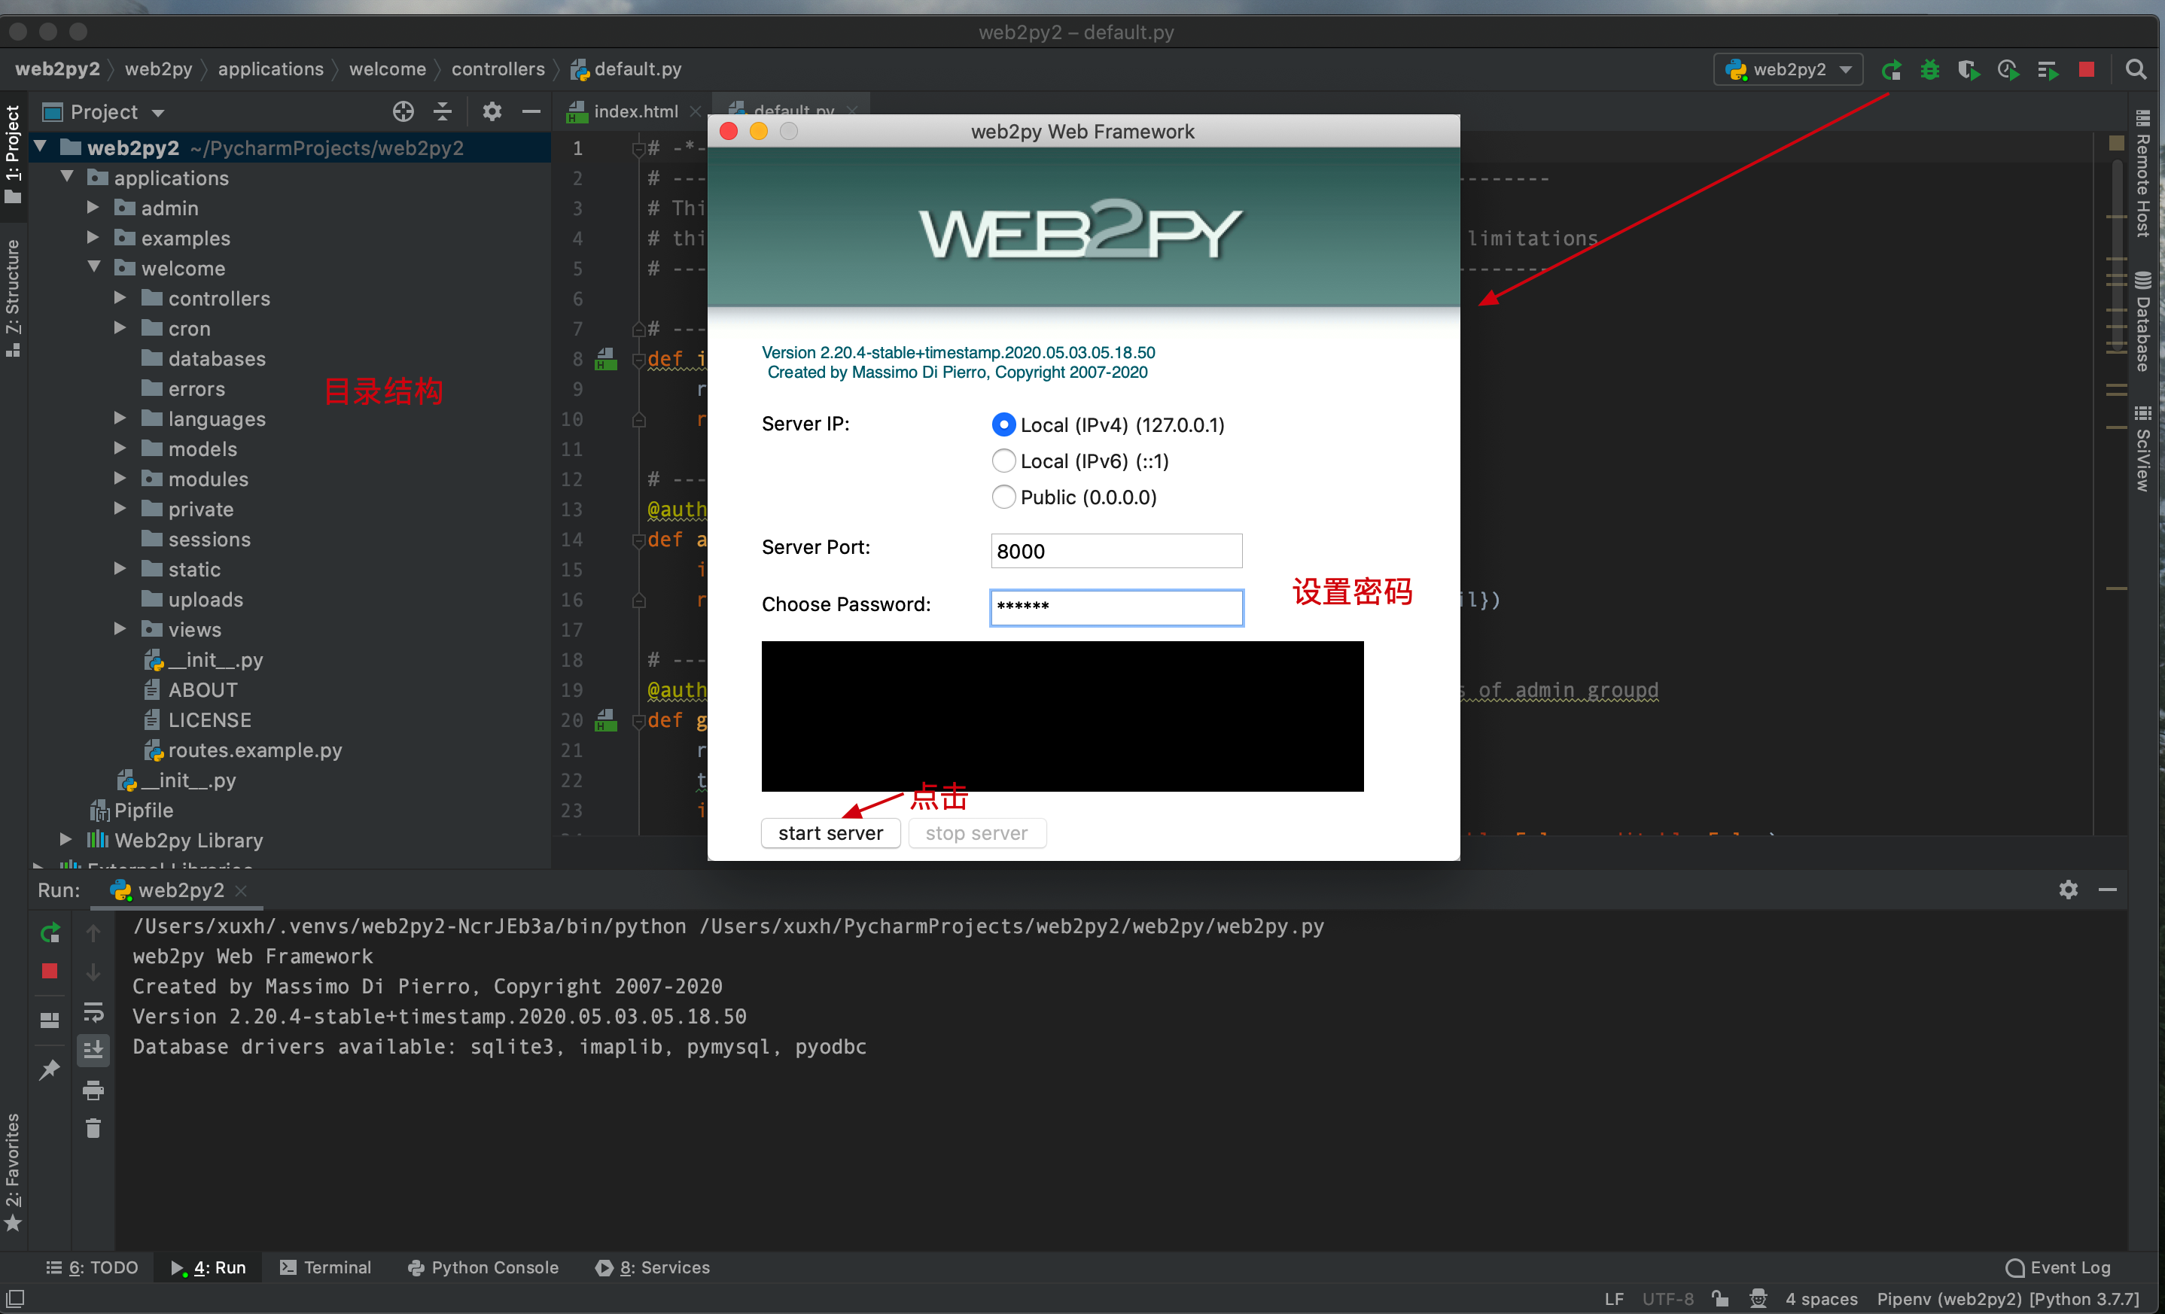Minimize the Run panel with dash icon
The image size is (2165, 1314).
pyautogui.click(x=2107, y=890)
